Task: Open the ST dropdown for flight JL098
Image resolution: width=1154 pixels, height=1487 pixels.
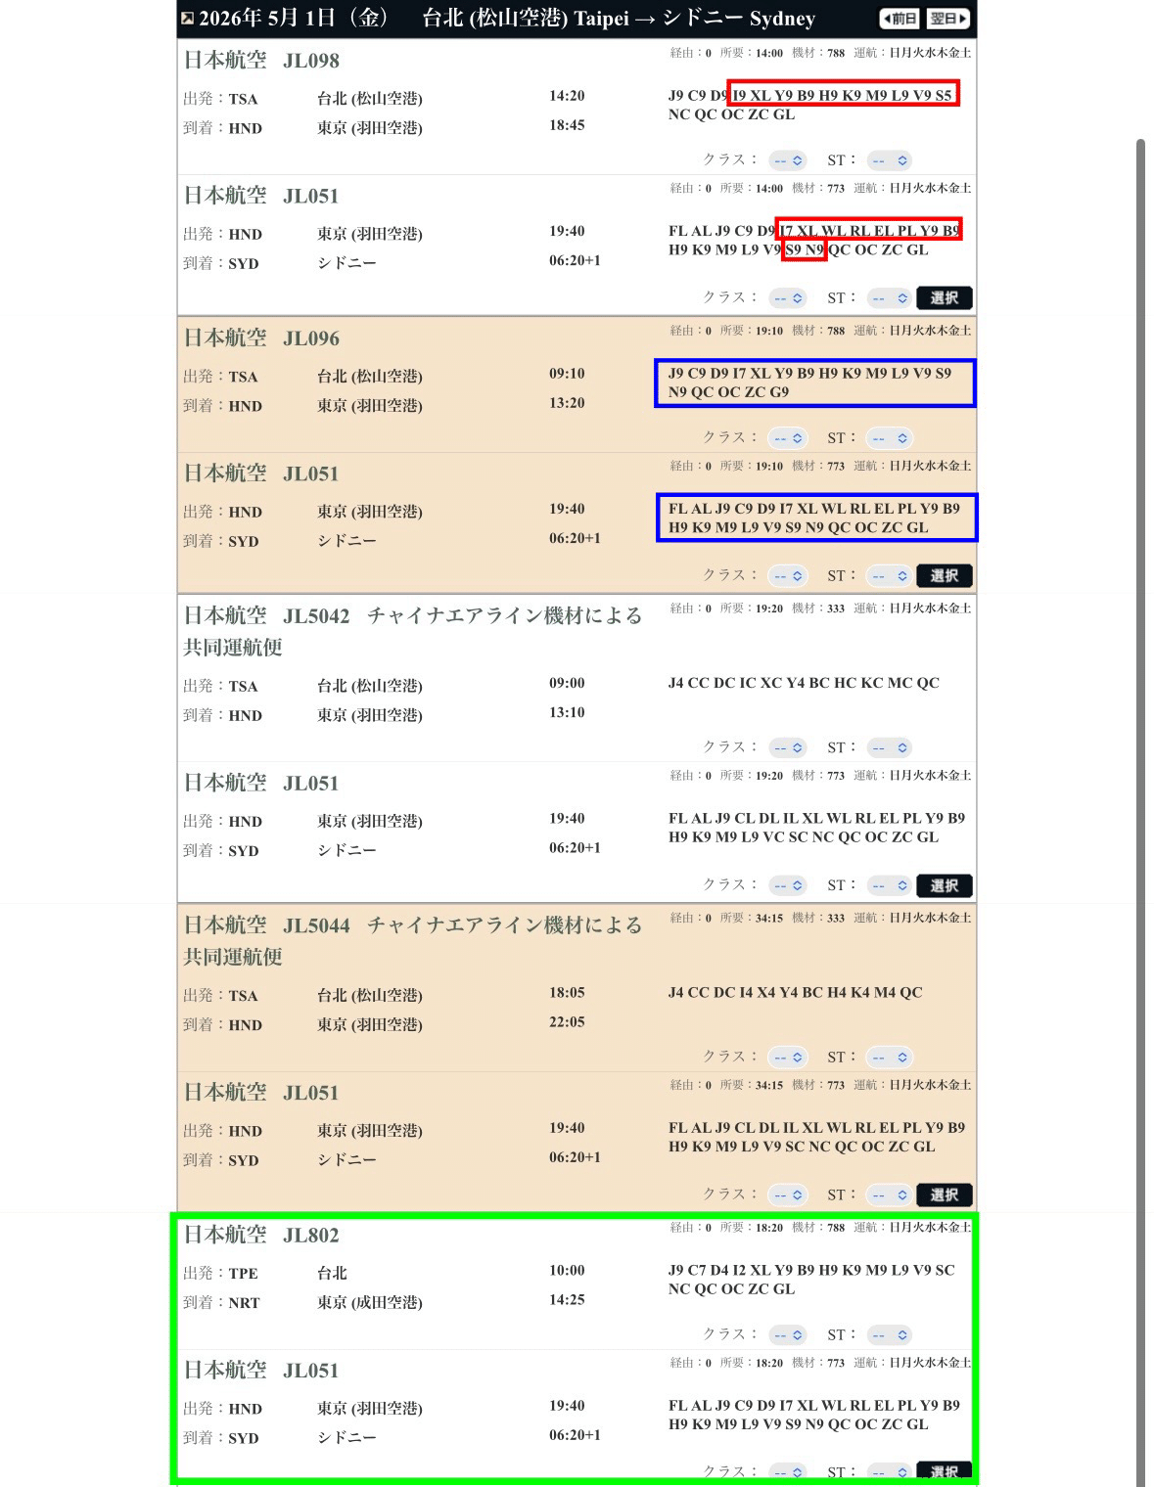Action: (891, 160)
